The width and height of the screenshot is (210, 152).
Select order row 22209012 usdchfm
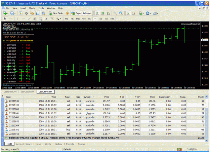[104, 134]
